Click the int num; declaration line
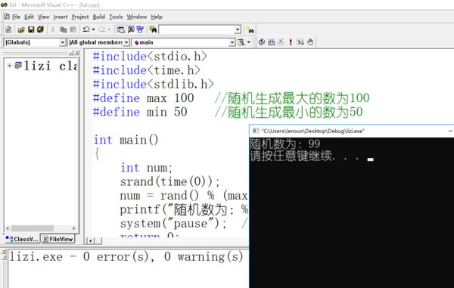This screenshot has width=454, height=288. coord(146,168)
